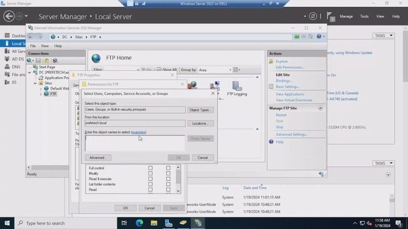
Task: Tick Allow checkbox for Modify
Action: tap(150, 174)
